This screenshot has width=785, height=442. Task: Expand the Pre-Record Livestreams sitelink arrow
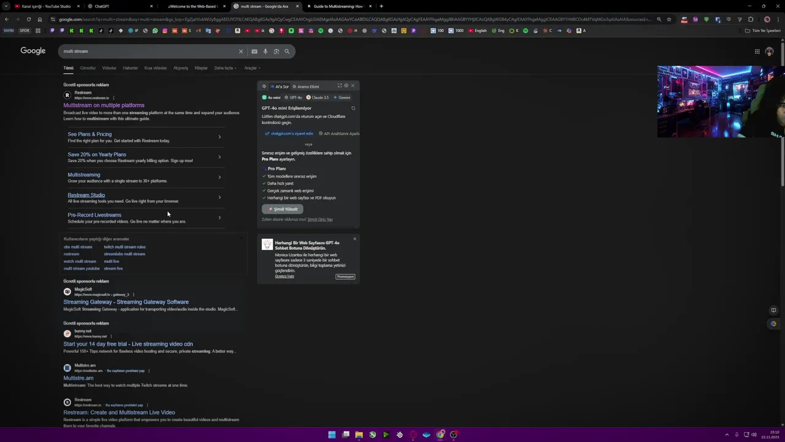tap(220, 218)
